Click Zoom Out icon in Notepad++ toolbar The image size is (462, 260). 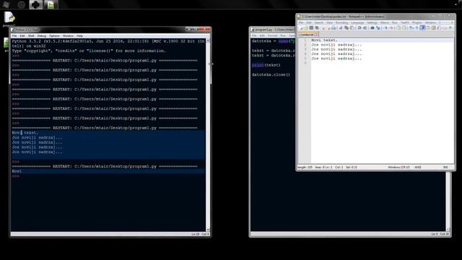point(391,27)
